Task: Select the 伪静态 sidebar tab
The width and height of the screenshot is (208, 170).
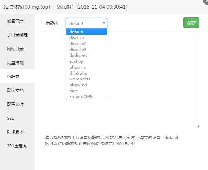Action: (x=17, y=76)
